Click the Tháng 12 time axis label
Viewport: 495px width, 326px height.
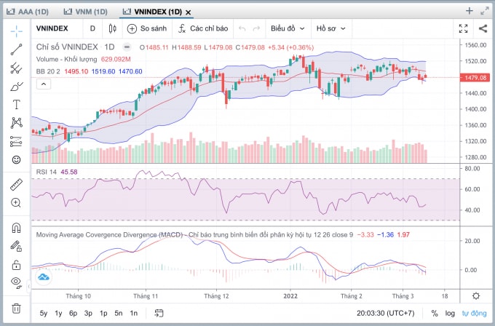[x=216, y=296]
